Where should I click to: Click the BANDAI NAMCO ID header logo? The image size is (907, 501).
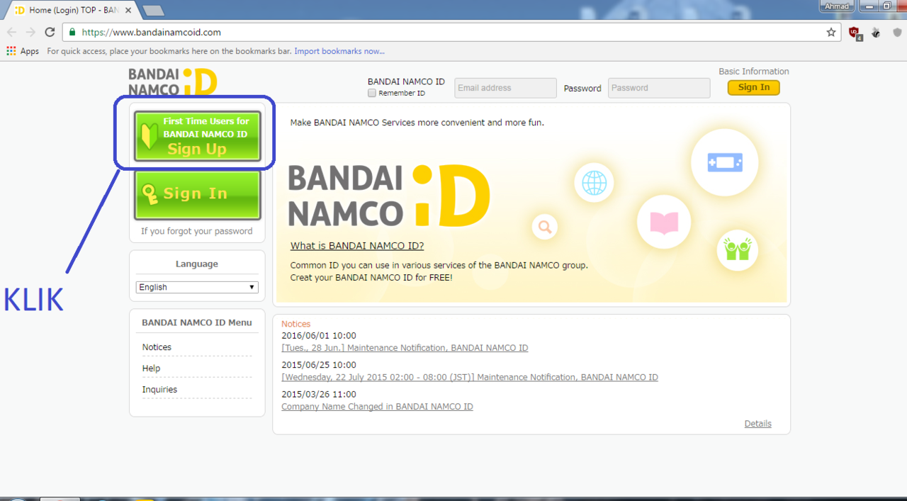click(x=172, y=81)
